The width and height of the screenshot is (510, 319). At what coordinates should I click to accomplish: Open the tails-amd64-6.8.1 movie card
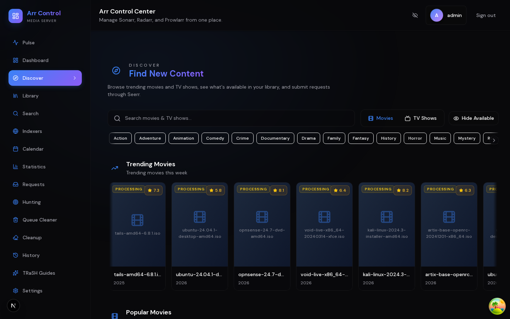137,236
